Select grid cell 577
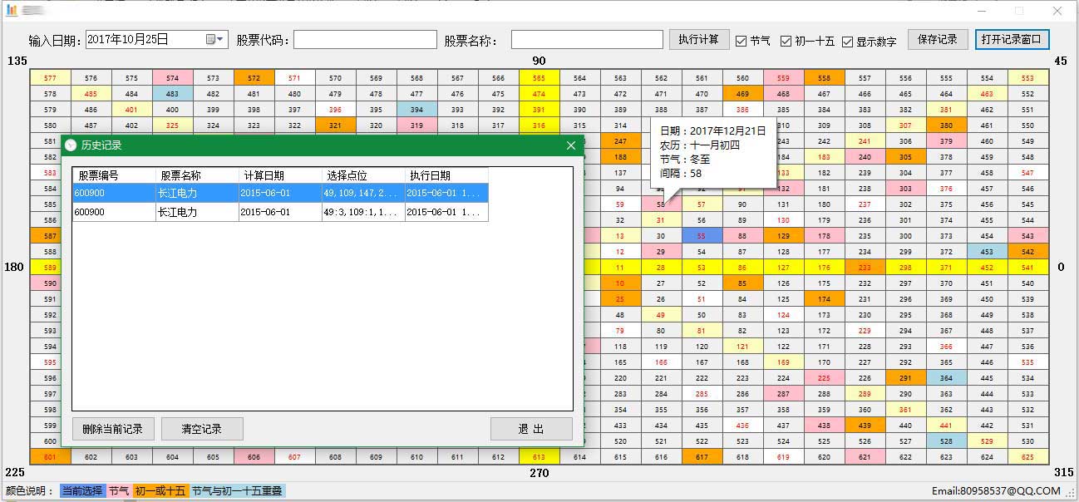Image resolution: width=1079 pixels, height=502 pixels. tap(50, 78)
